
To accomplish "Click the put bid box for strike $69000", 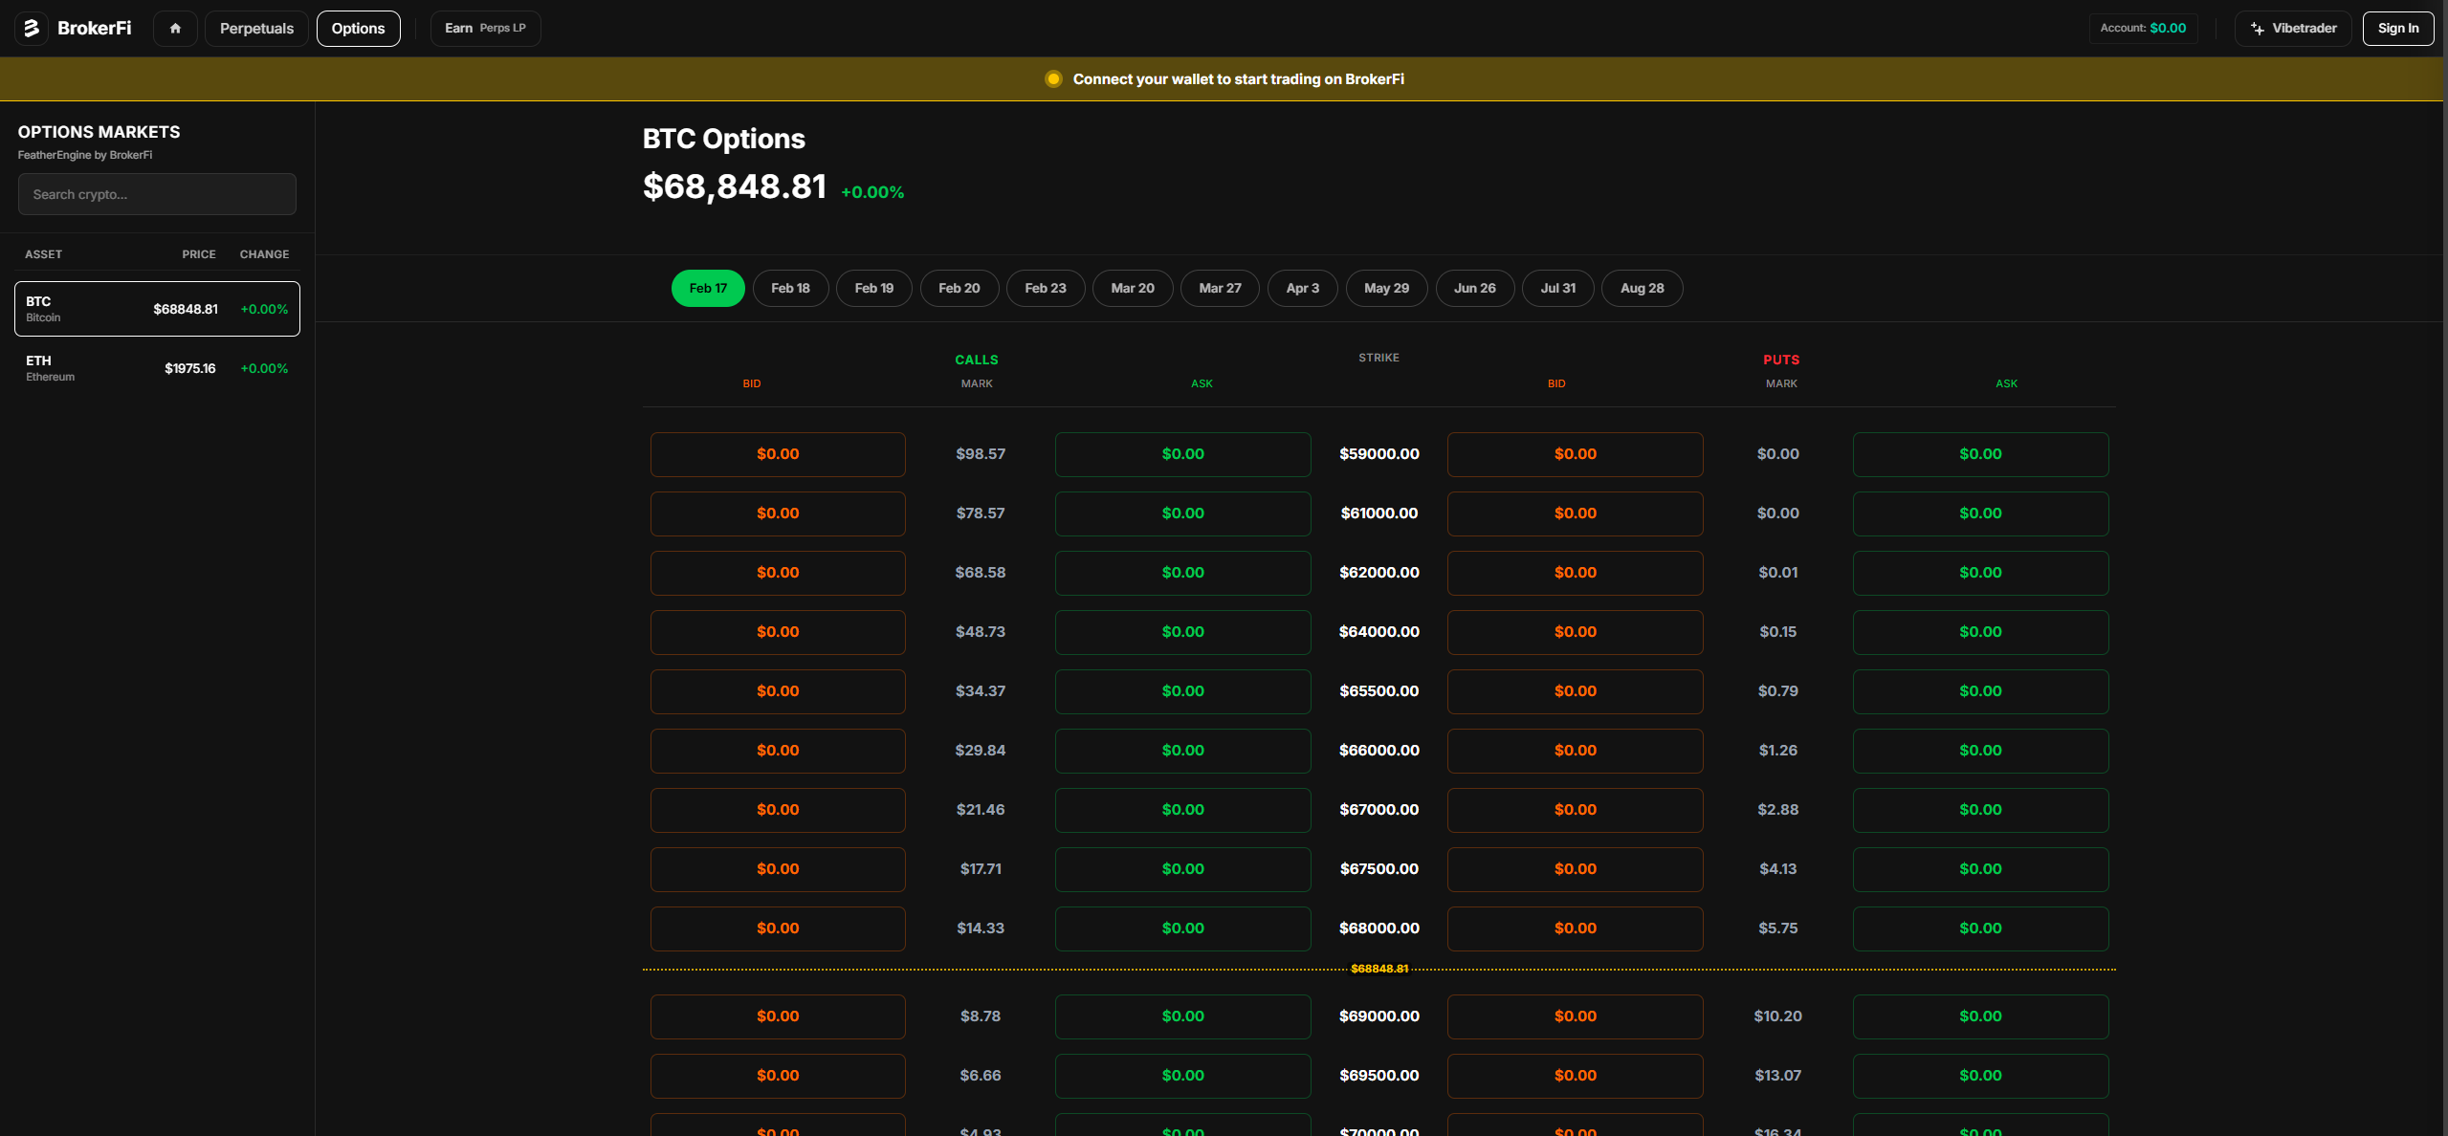I will click(1575, 1016).
